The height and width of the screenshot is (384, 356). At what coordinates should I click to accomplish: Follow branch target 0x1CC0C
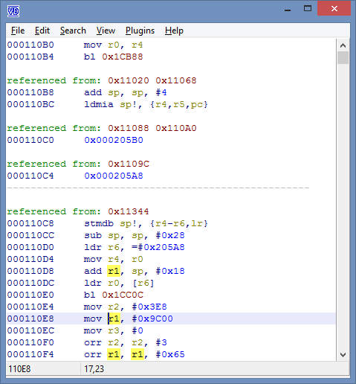[123, 295]
